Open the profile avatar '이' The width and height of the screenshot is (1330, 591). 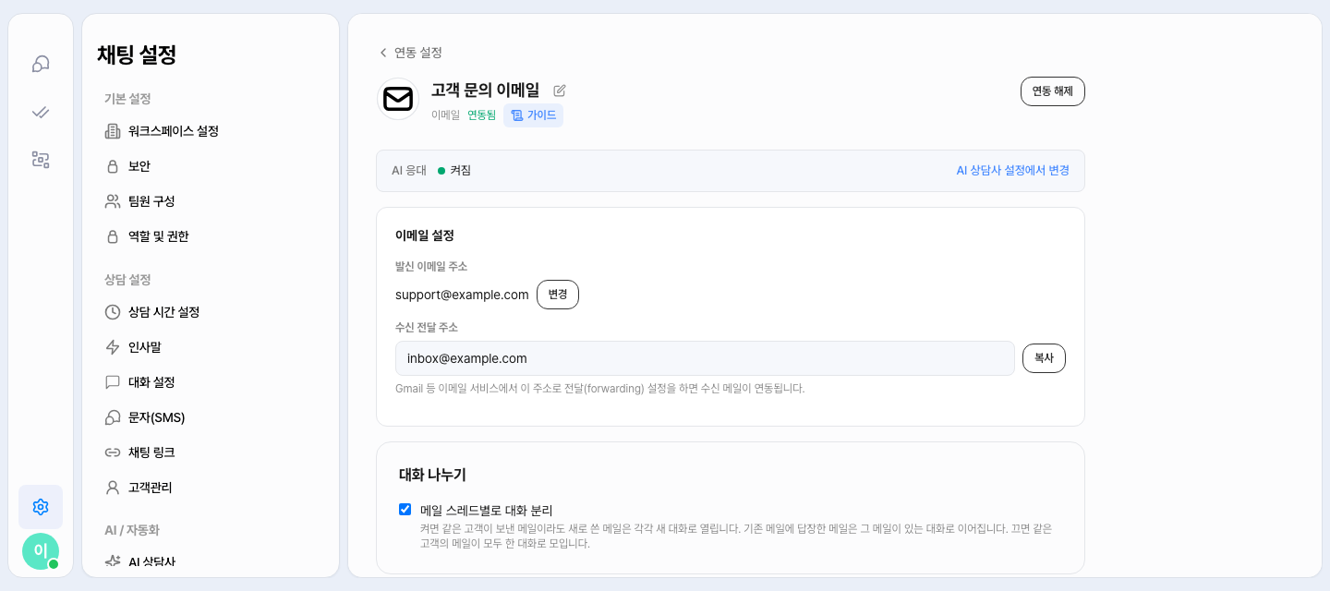(41, 551)
